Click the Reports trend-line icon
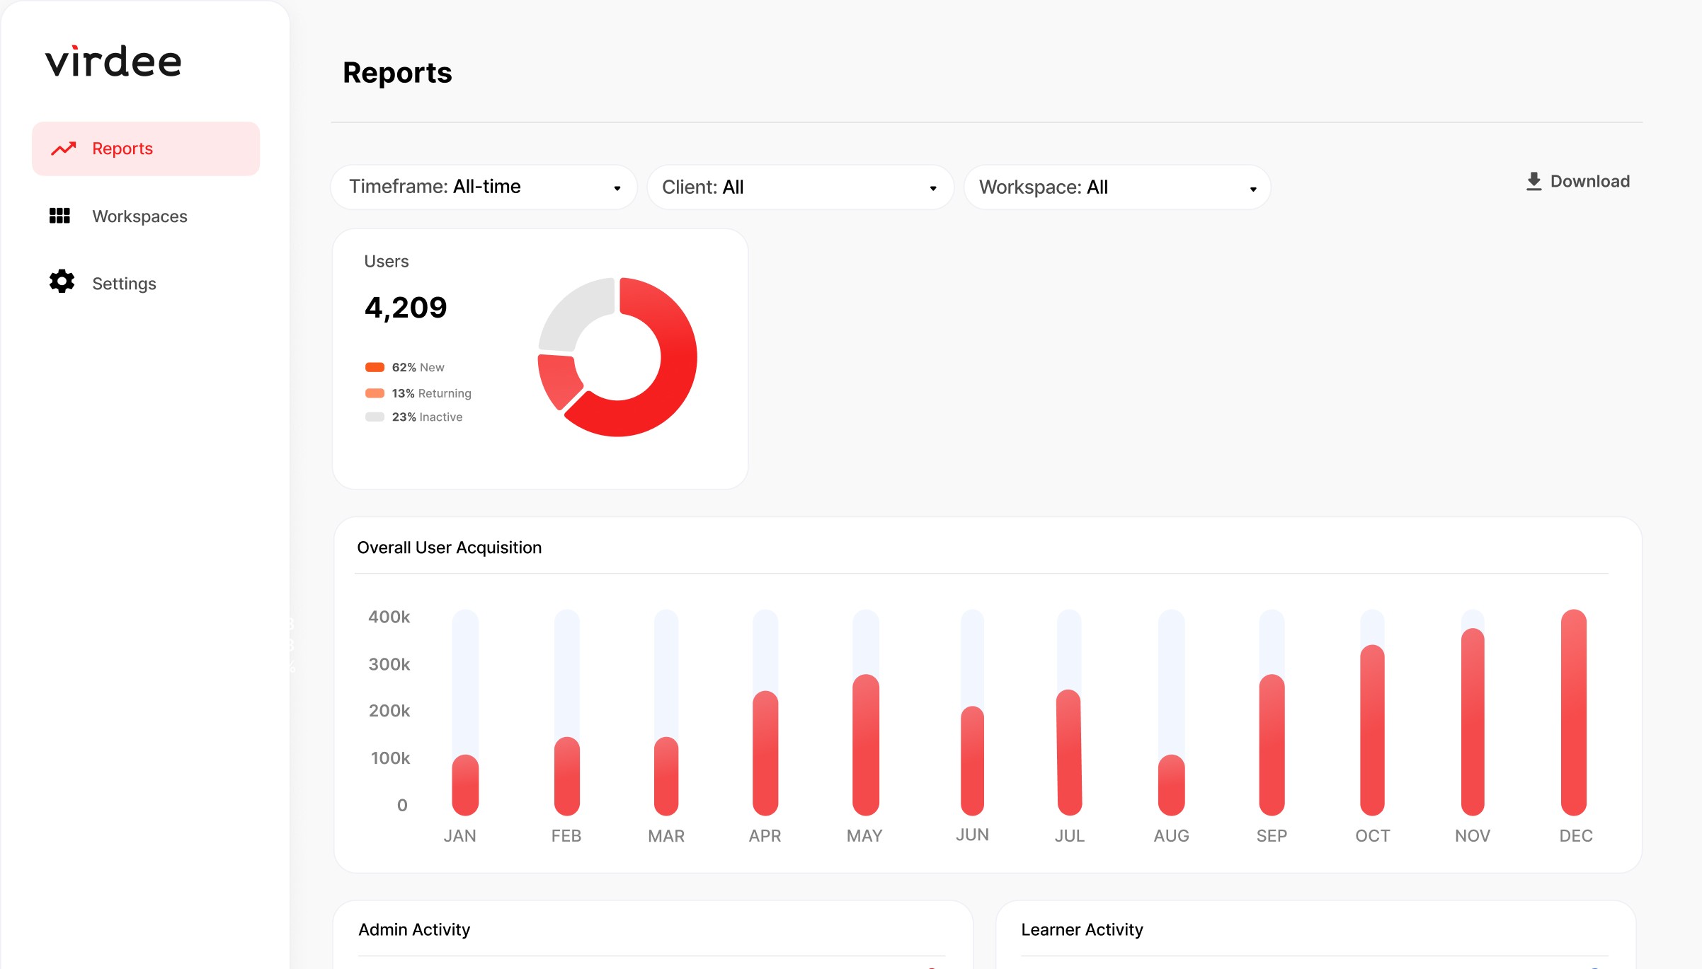Viewport: 1702px width, 969px height. [63, 149]
